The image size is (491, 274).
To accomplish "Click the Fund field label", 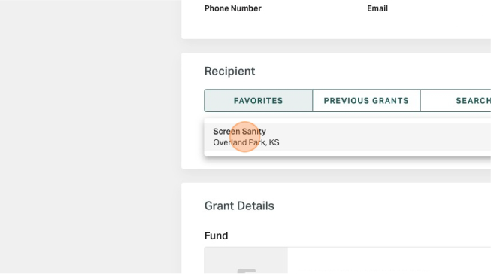I will coord(216,236).
